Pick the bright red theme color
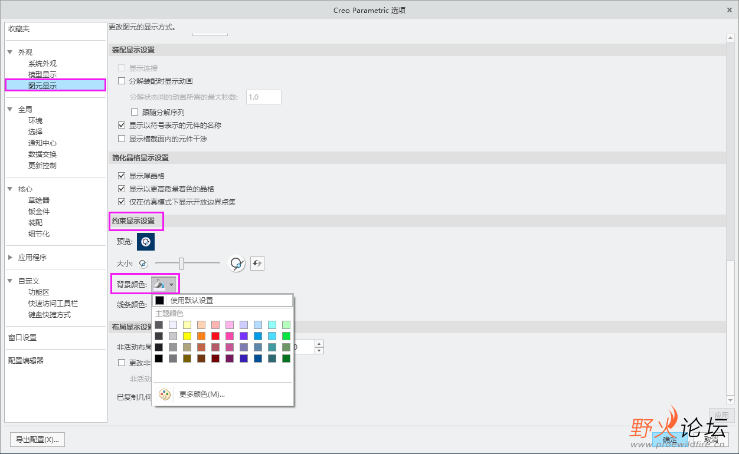The width and height of the screenshot is (739, 454). (x=215, y=335)
